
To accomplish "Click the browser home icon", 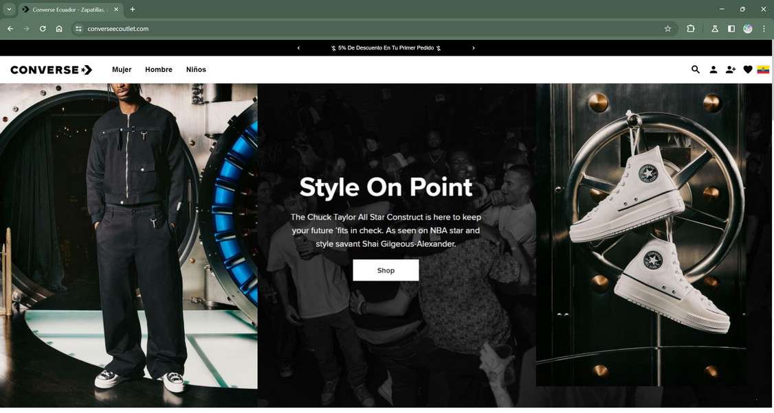I will [x=59, y=29].
